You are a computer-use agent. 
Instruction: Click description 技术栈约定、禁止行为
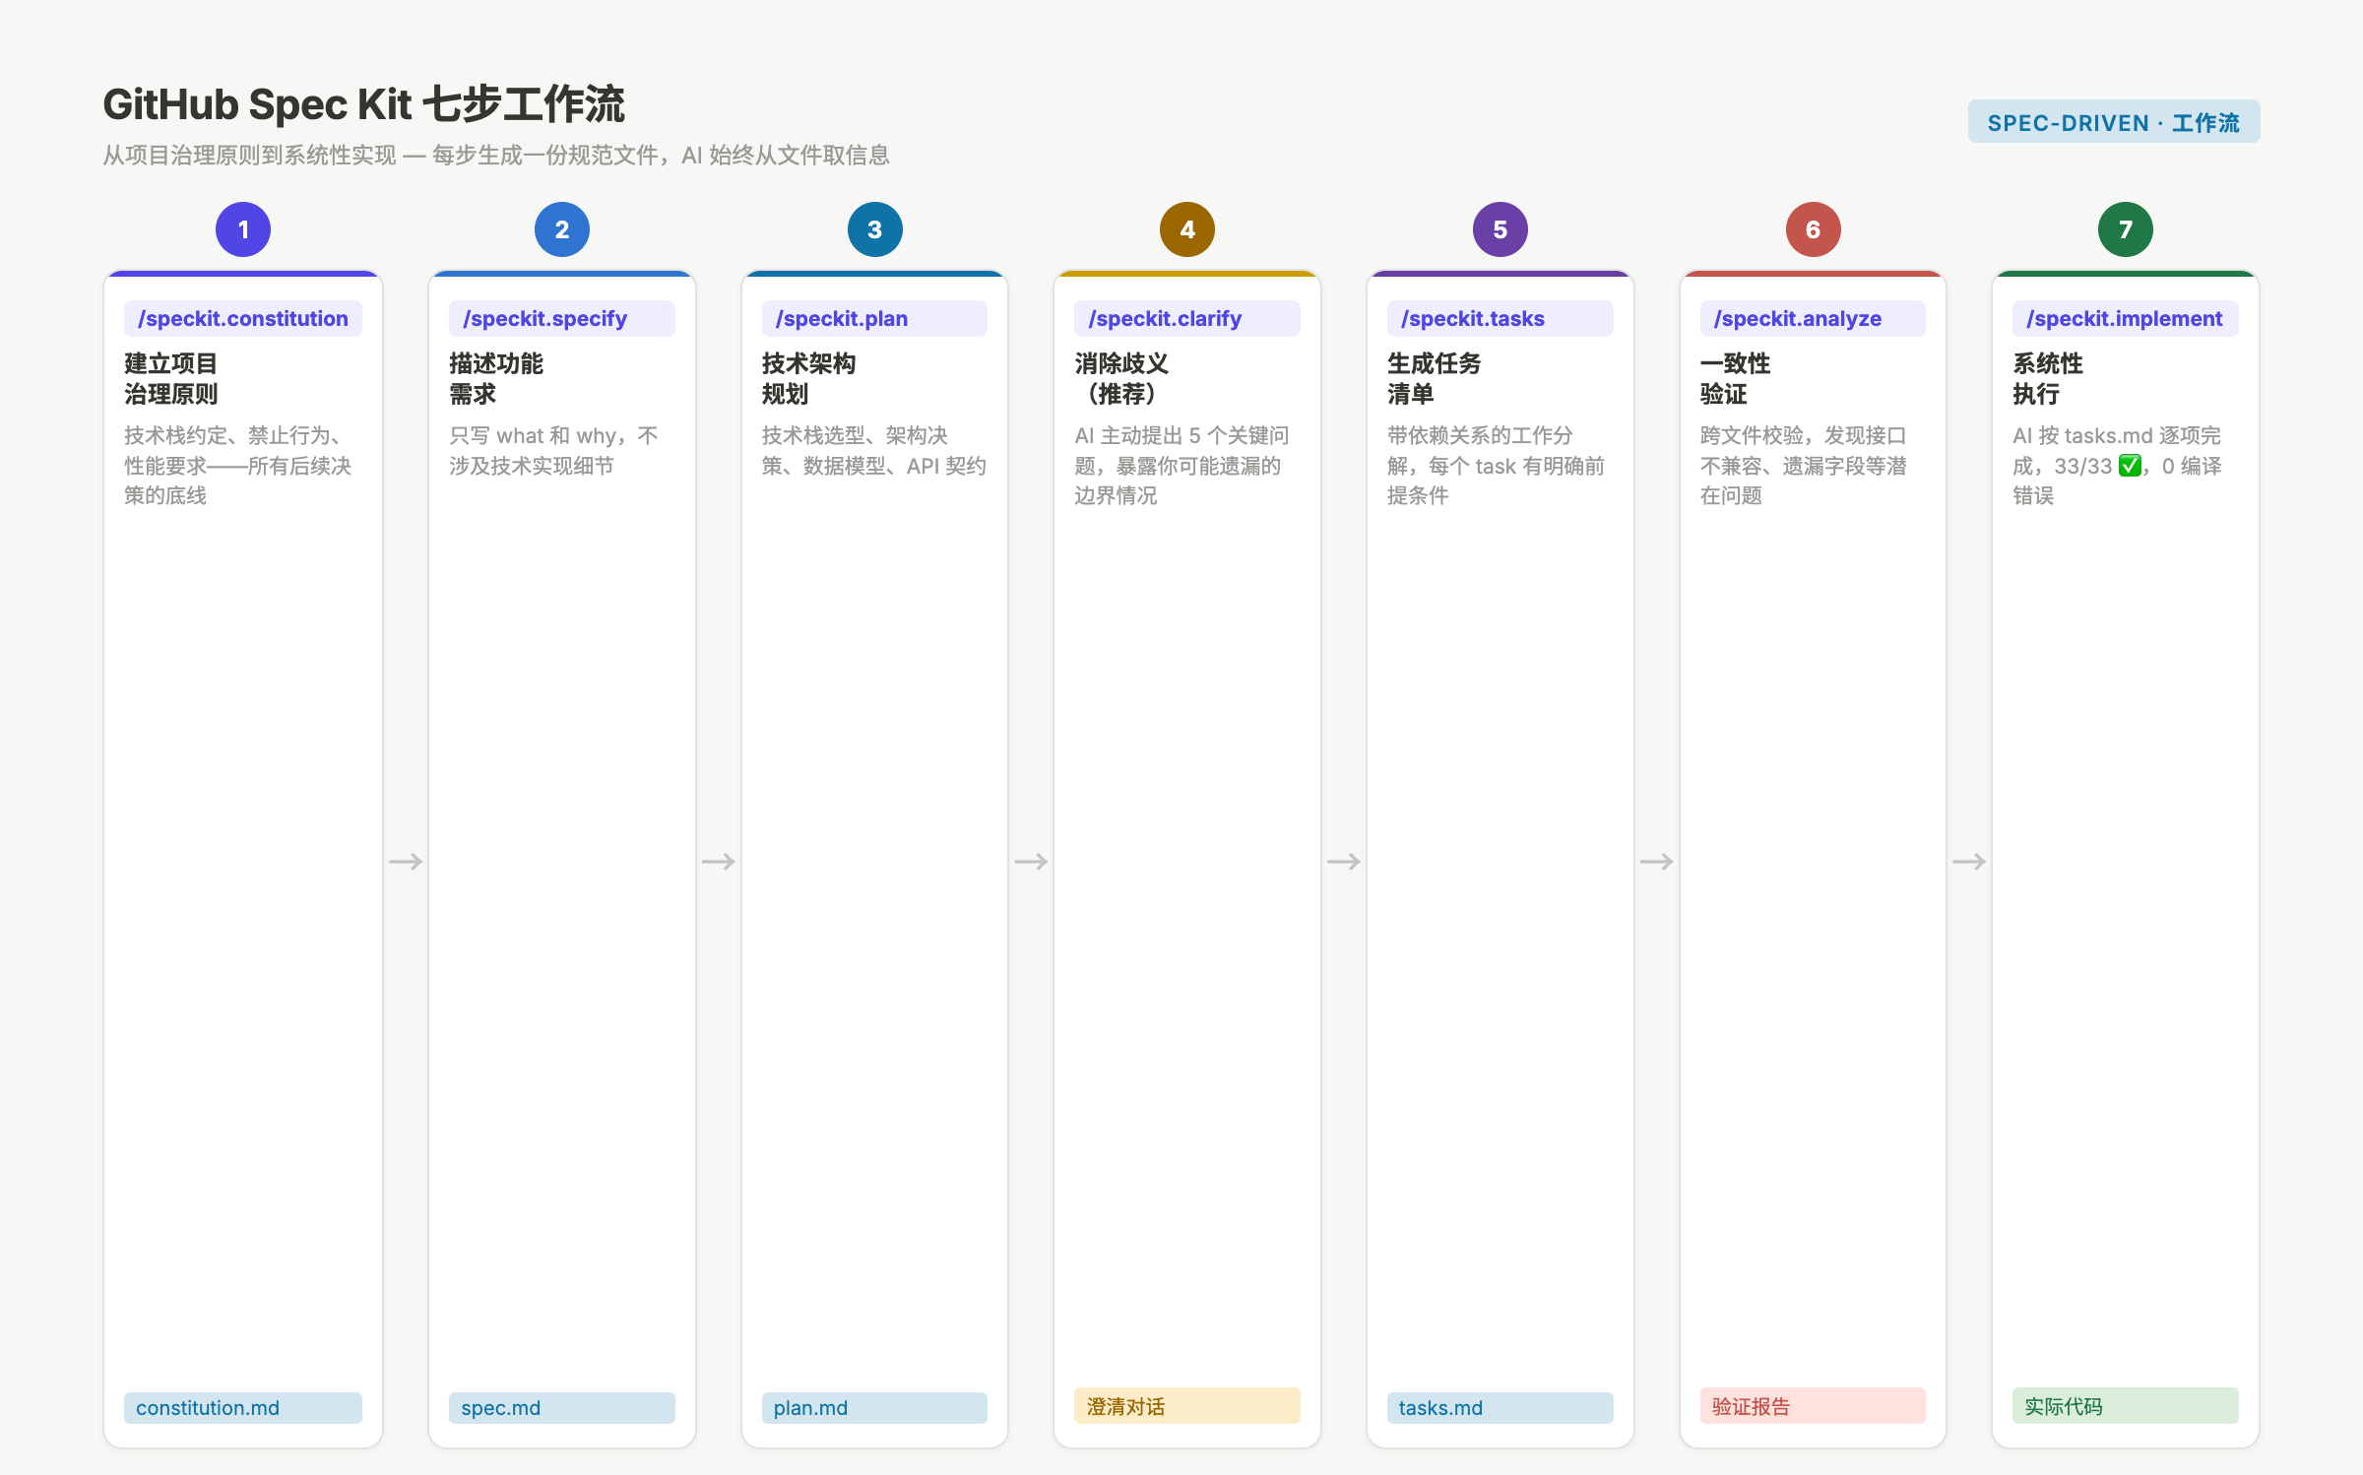click(237, 466)
